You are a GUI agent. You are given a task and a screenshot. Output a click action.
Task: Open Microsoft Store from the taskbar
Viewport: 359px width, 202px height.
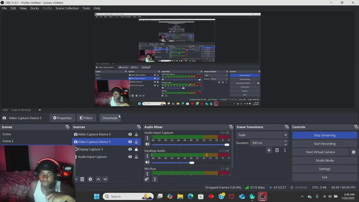pos(201,196)
